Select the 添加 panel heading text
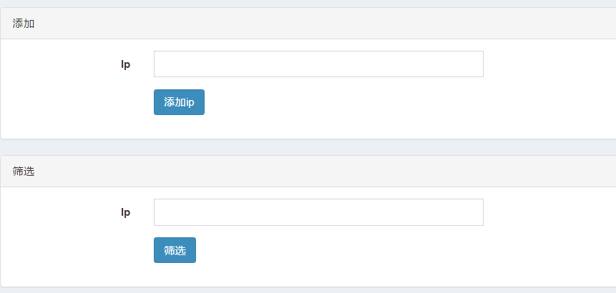Image resolution: width=616 pixels, height=293 pixels. [x=24, y=24]
